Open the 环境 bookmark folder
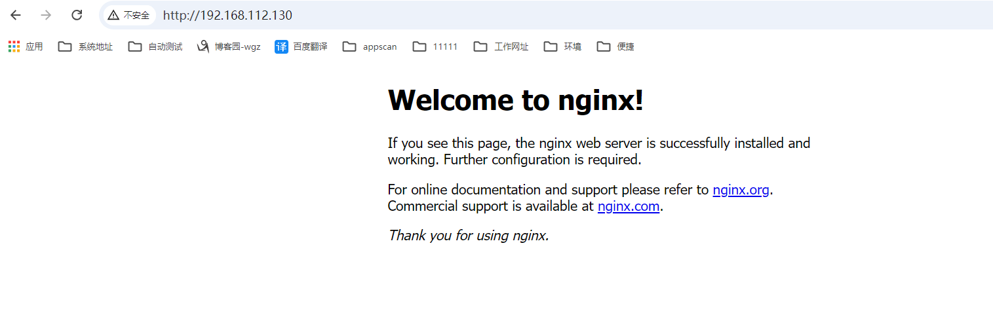 coord(562,46)
